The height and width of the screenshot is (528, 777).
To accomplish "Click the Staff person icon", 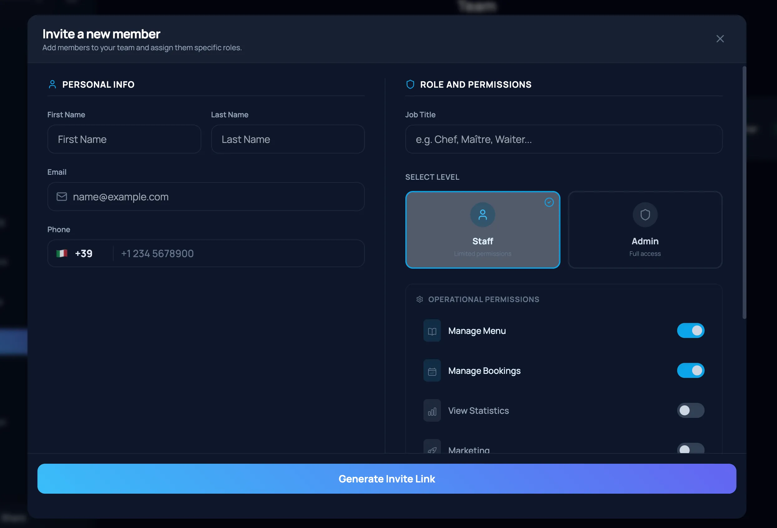I will [x=482, y=215].
